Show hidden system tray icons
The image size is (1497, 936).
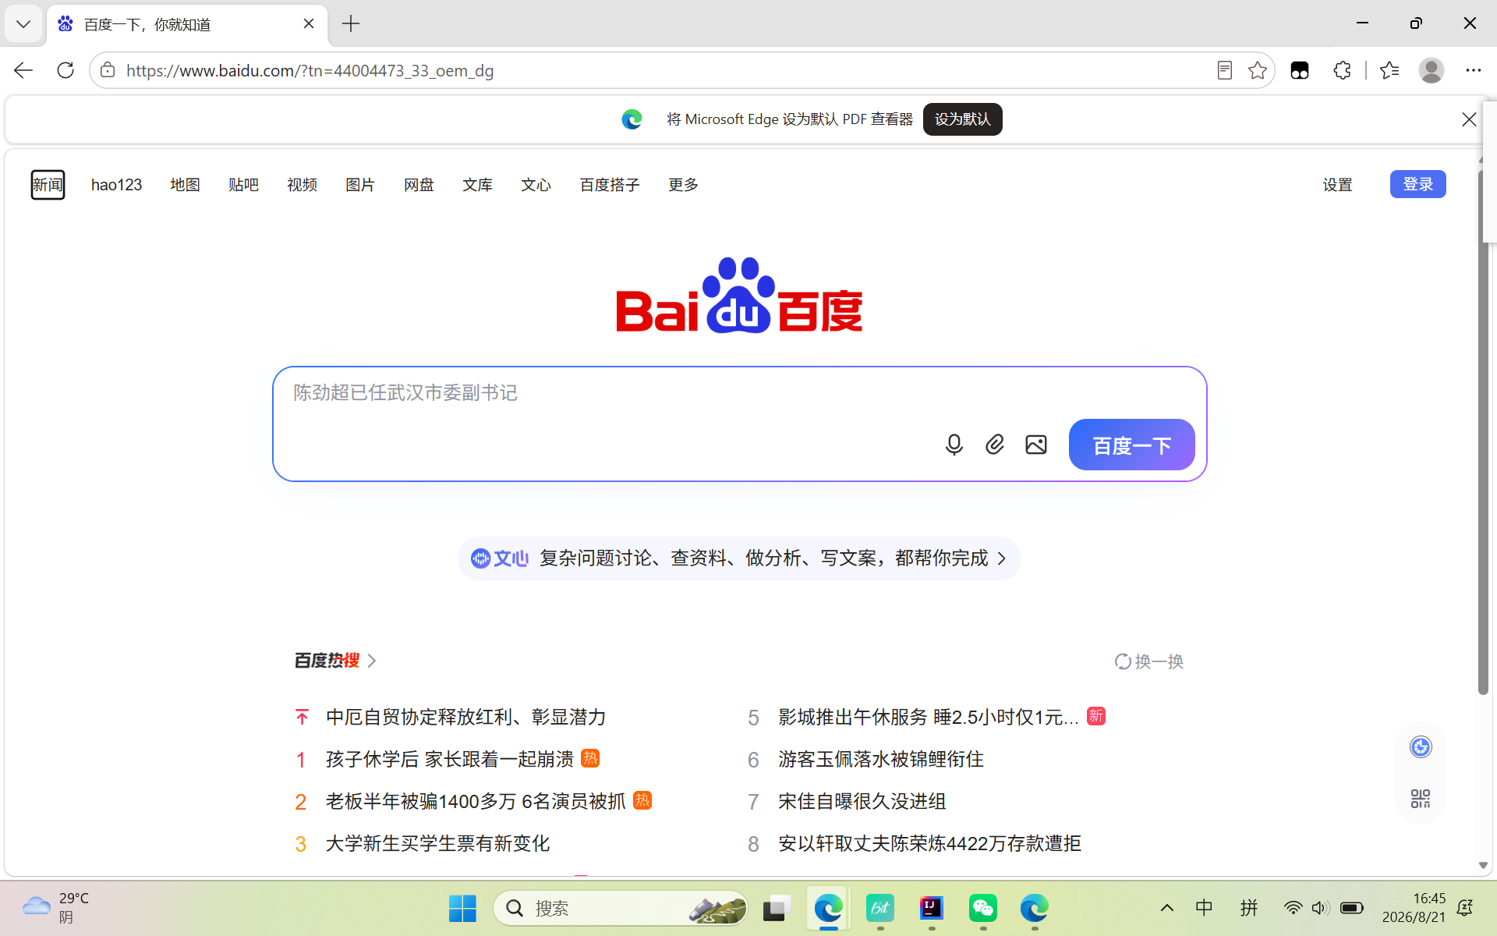tap(1167, 908)
